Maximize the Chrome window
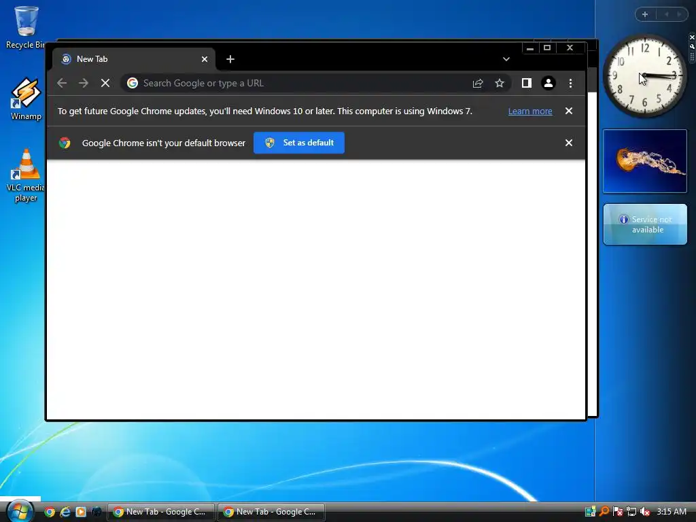The image size is (696, 522). point(547,48)
